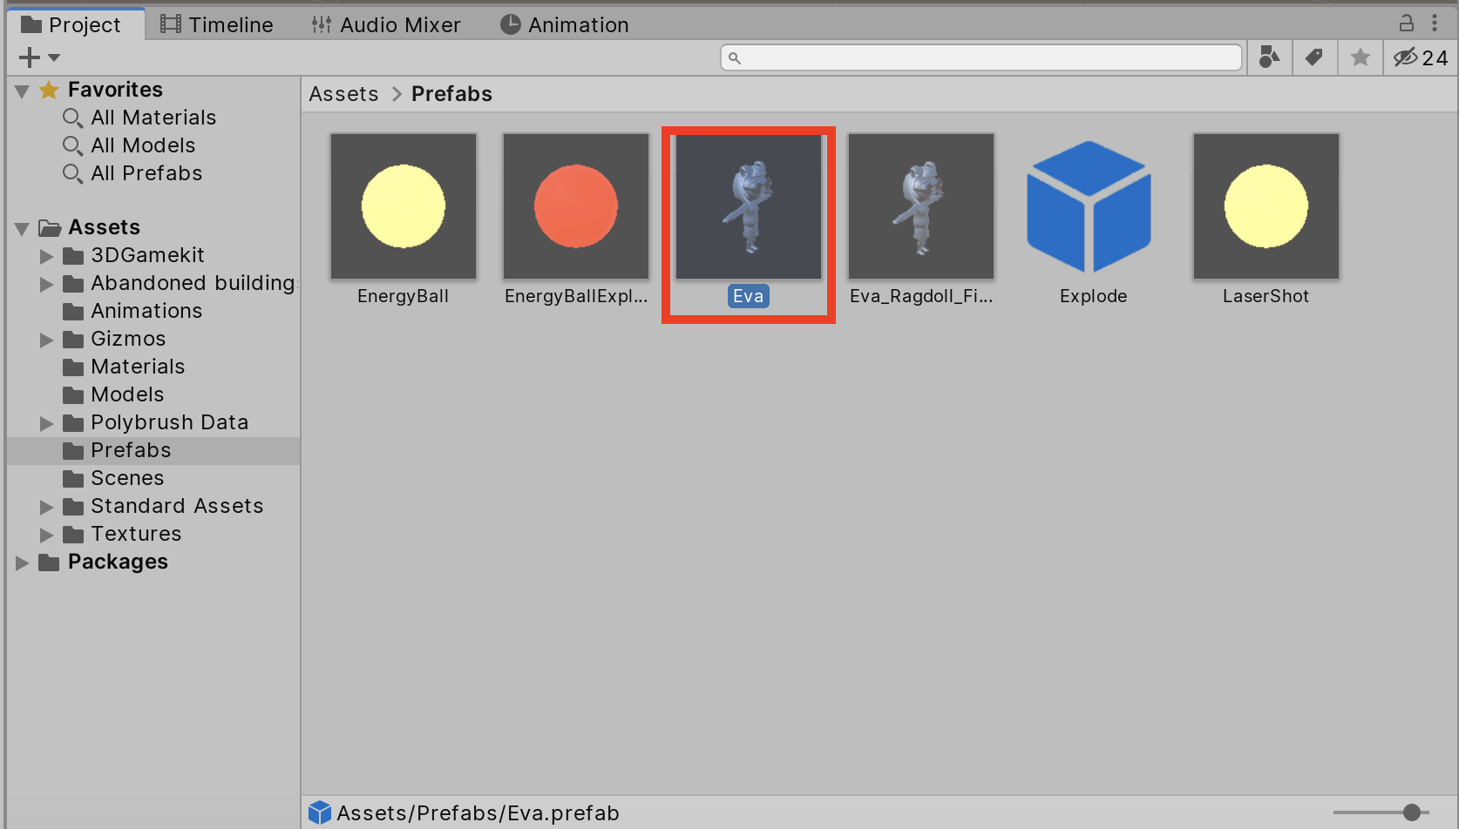Screen dimensions: 1459x829
Task: Click the Gizmos folder icon
Action: 73,340
